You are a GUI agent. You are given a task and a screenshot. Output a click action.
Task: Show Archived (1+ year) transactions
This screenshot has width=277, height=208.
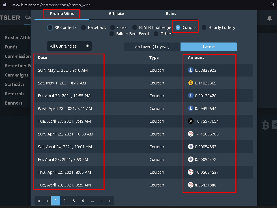pyautogui.click(x=152, y=47)
